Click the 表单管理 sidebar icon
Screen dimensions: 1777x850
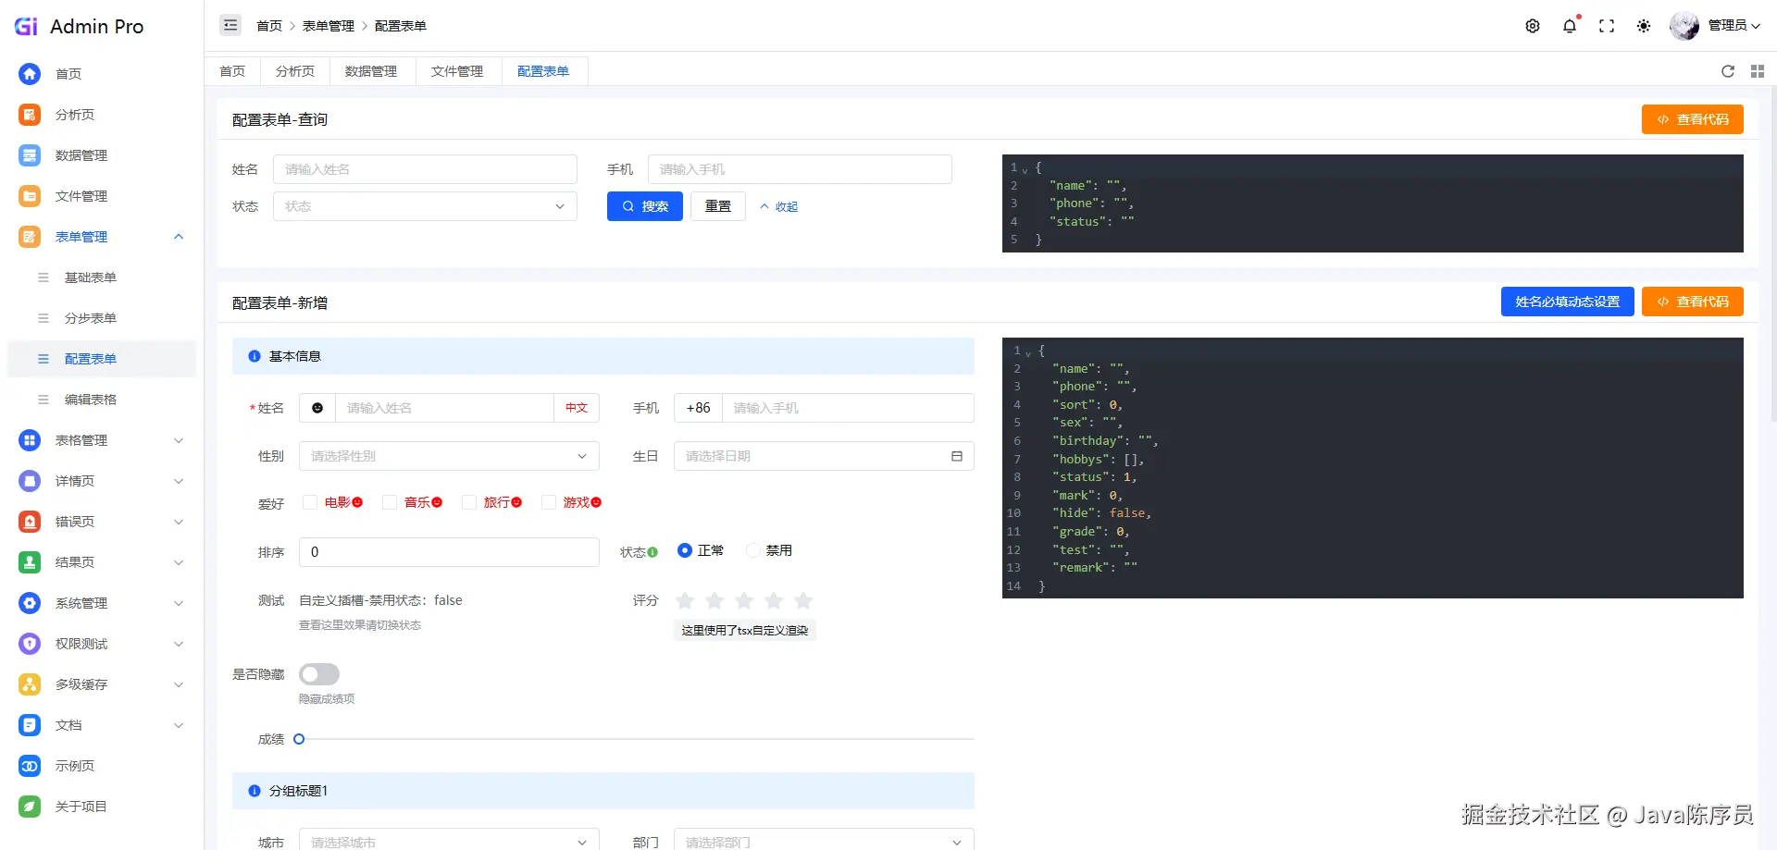point(30,237)
